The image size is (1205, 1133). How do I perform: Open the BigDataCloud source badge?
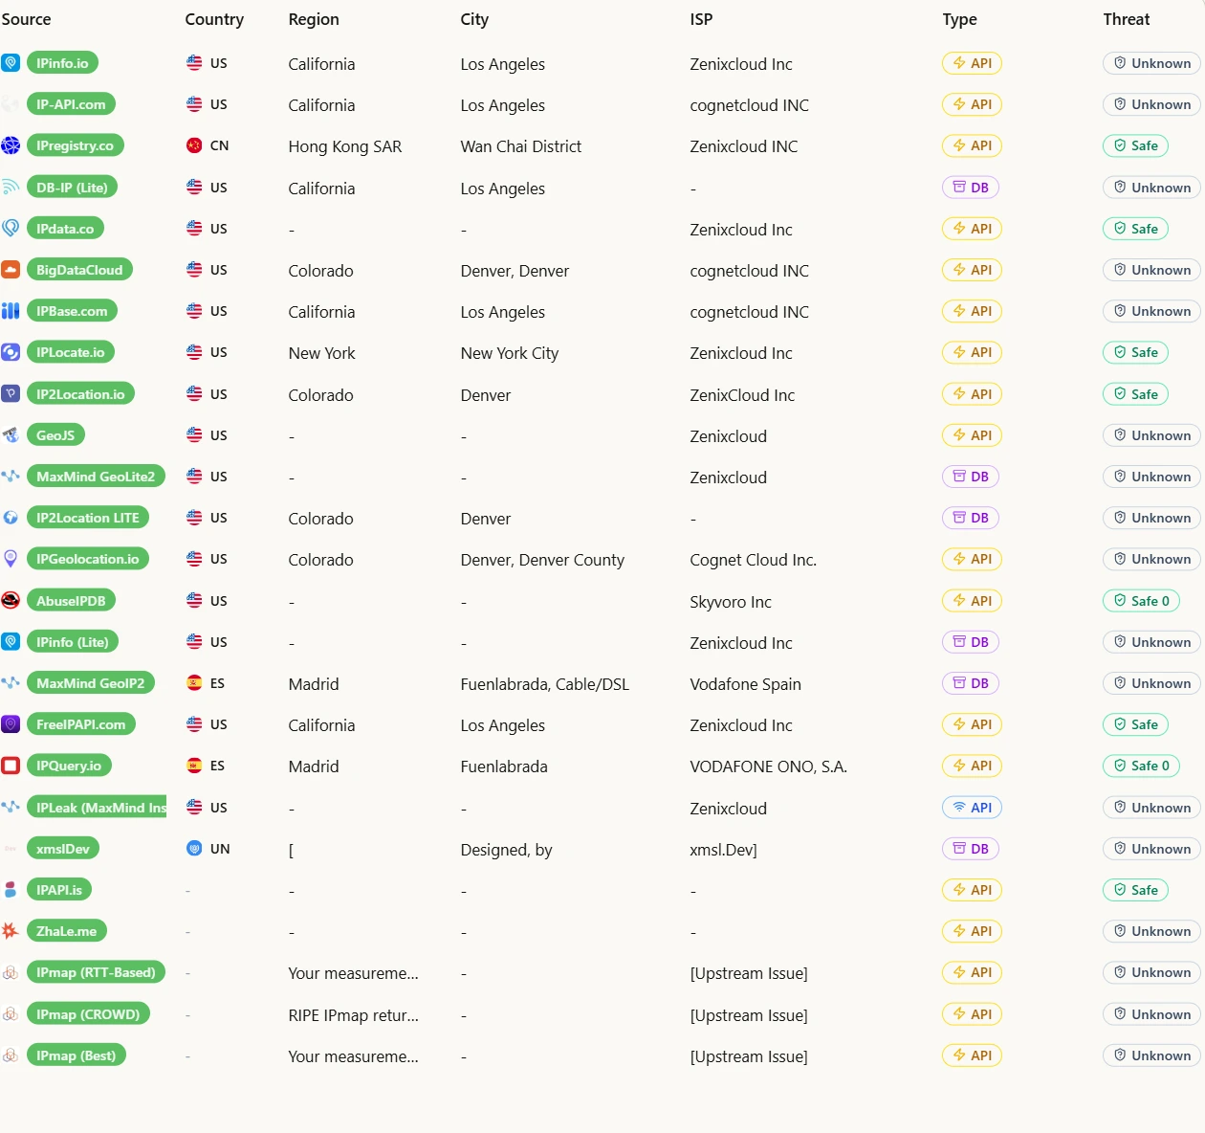(79, 270)
